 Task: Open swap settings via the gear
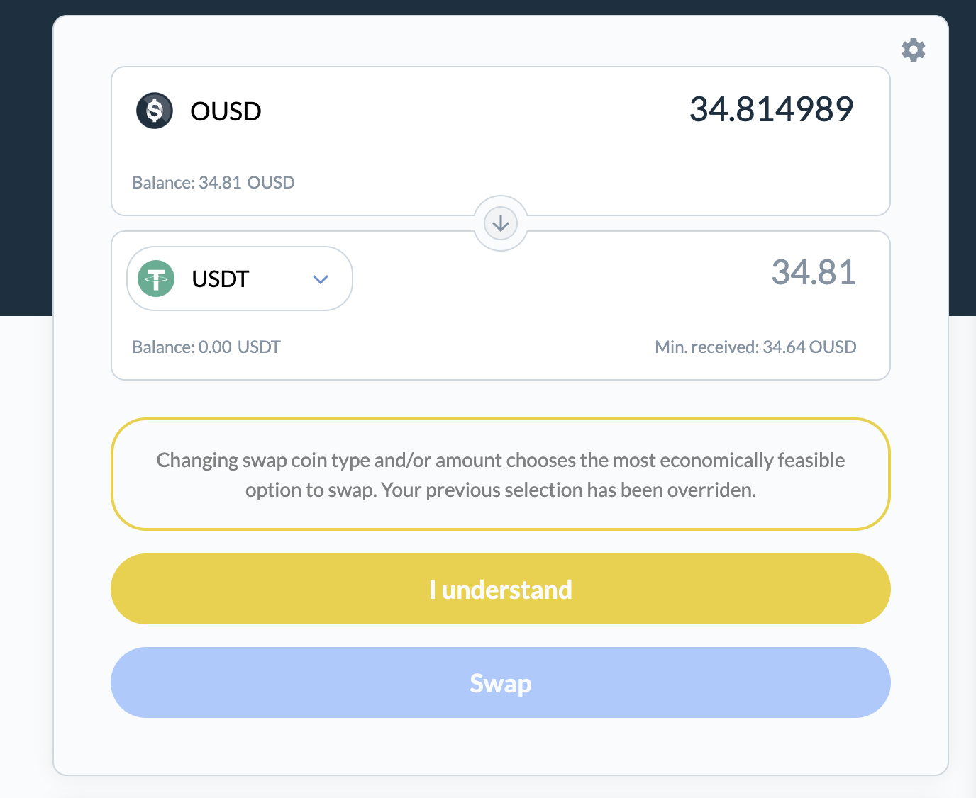click(913, 50)
